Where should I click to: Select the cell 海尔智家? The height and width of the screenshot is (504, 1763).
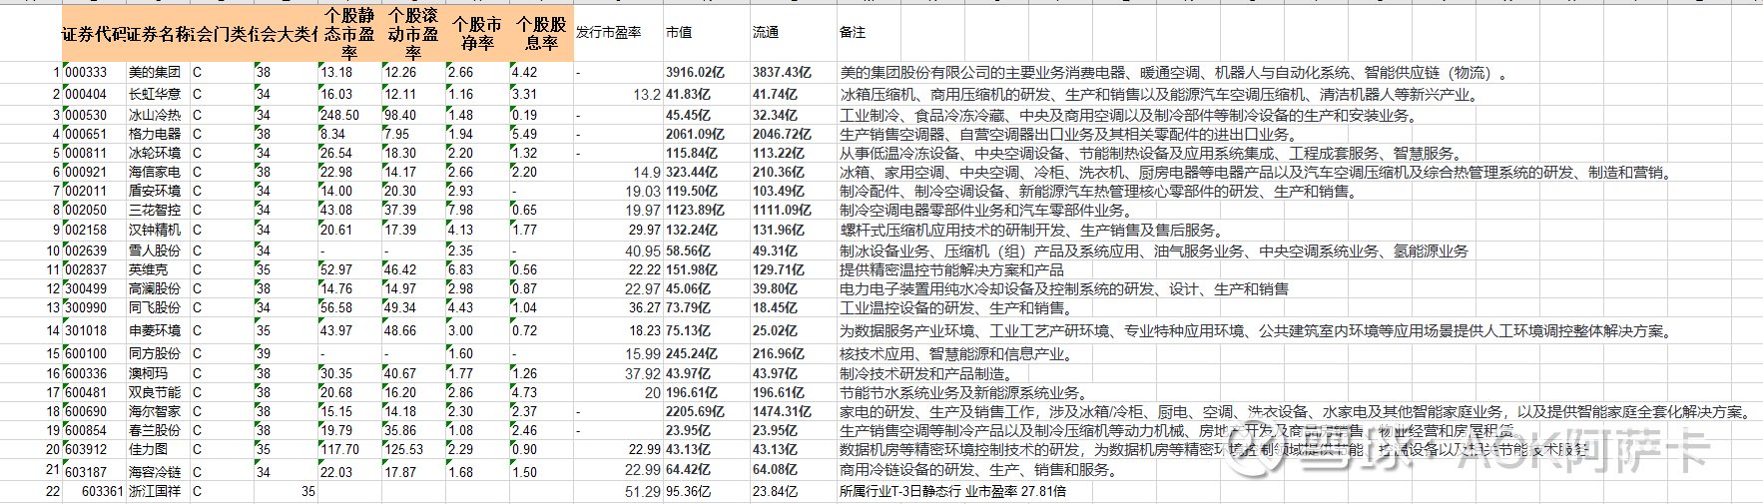point(155,411)
